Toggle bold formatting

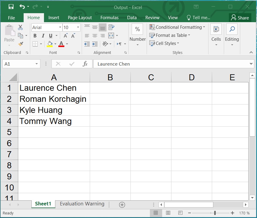pyautogui.click(x=35, y=35)
